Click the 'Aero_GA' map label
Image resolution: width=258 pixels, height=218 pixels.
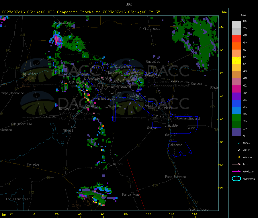pyautogui.click(x=171, y=135)
